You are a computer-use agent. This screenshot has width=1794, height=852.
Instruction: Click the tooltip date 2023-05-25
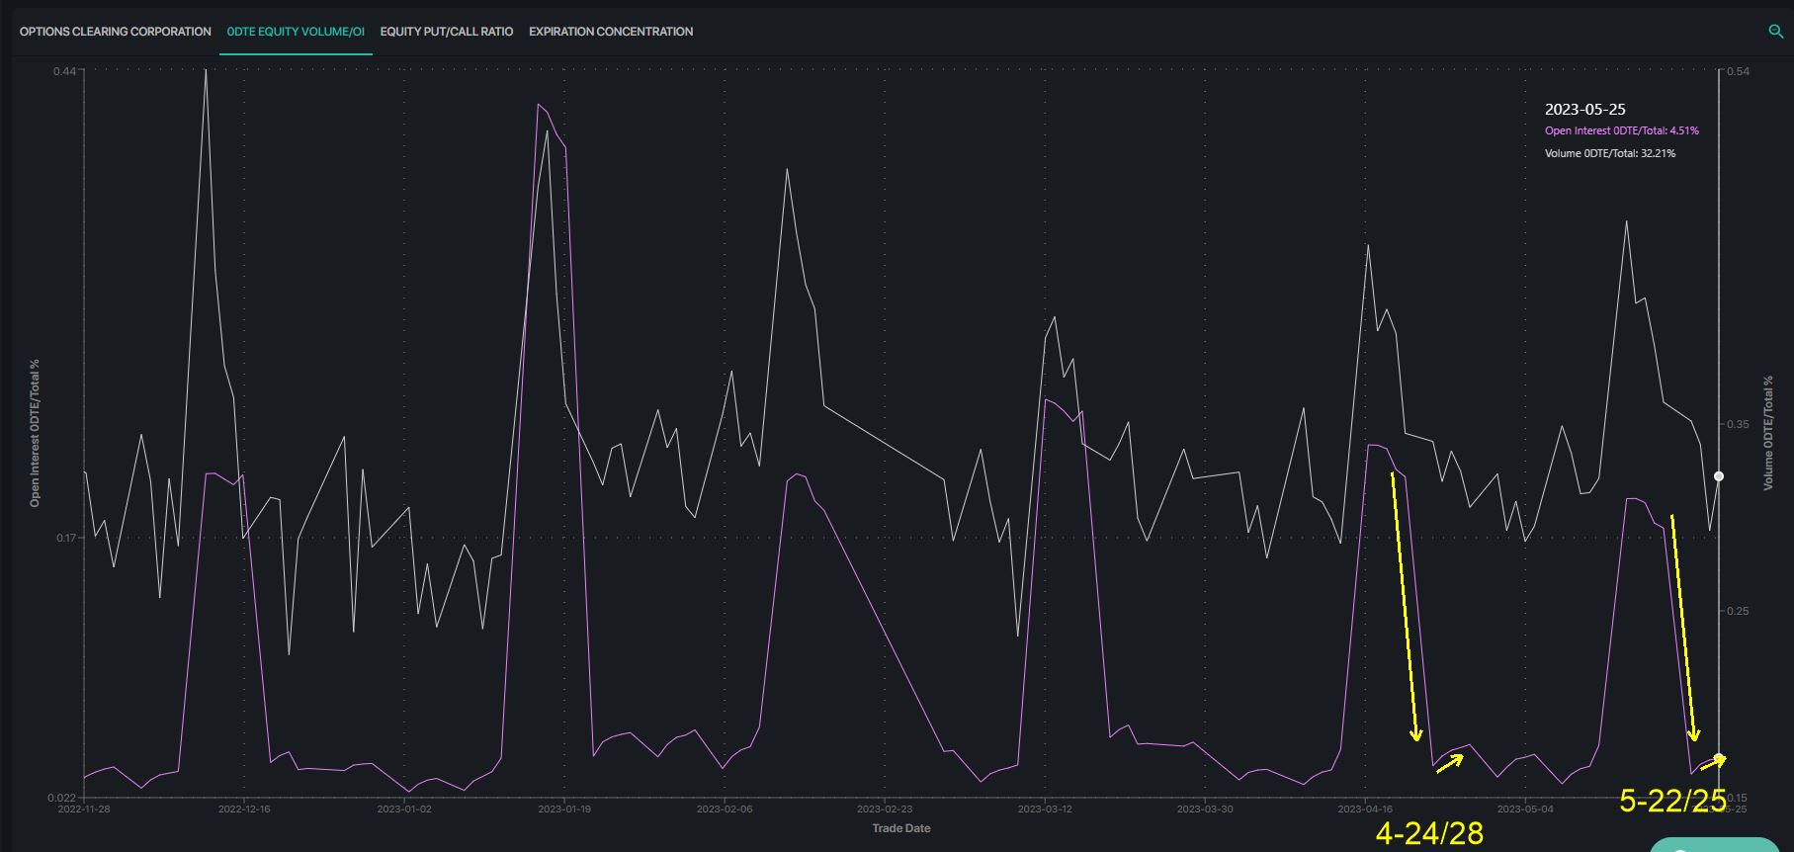coord(1585,110)
